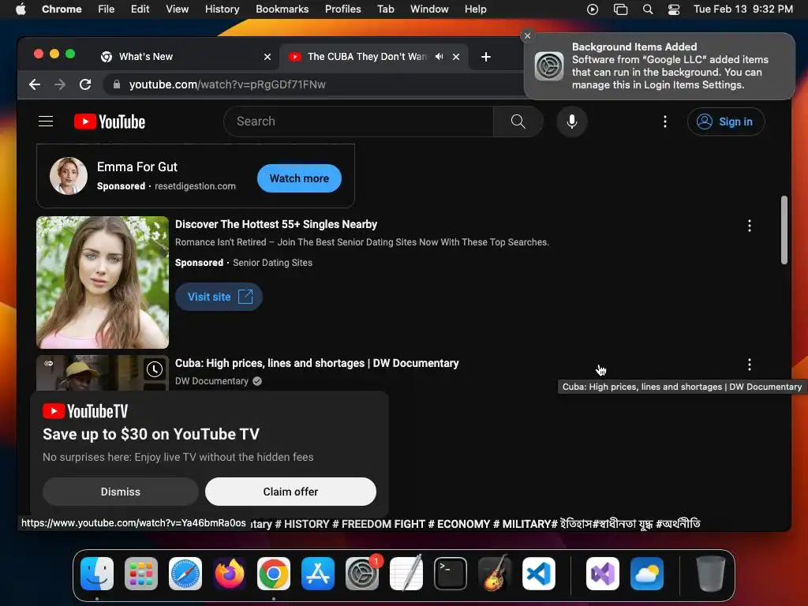Image resolution: width=808 pixels, height=606 pixels.
Task: Dismiss the YouTube TV offer
Action: click(120, 492)
